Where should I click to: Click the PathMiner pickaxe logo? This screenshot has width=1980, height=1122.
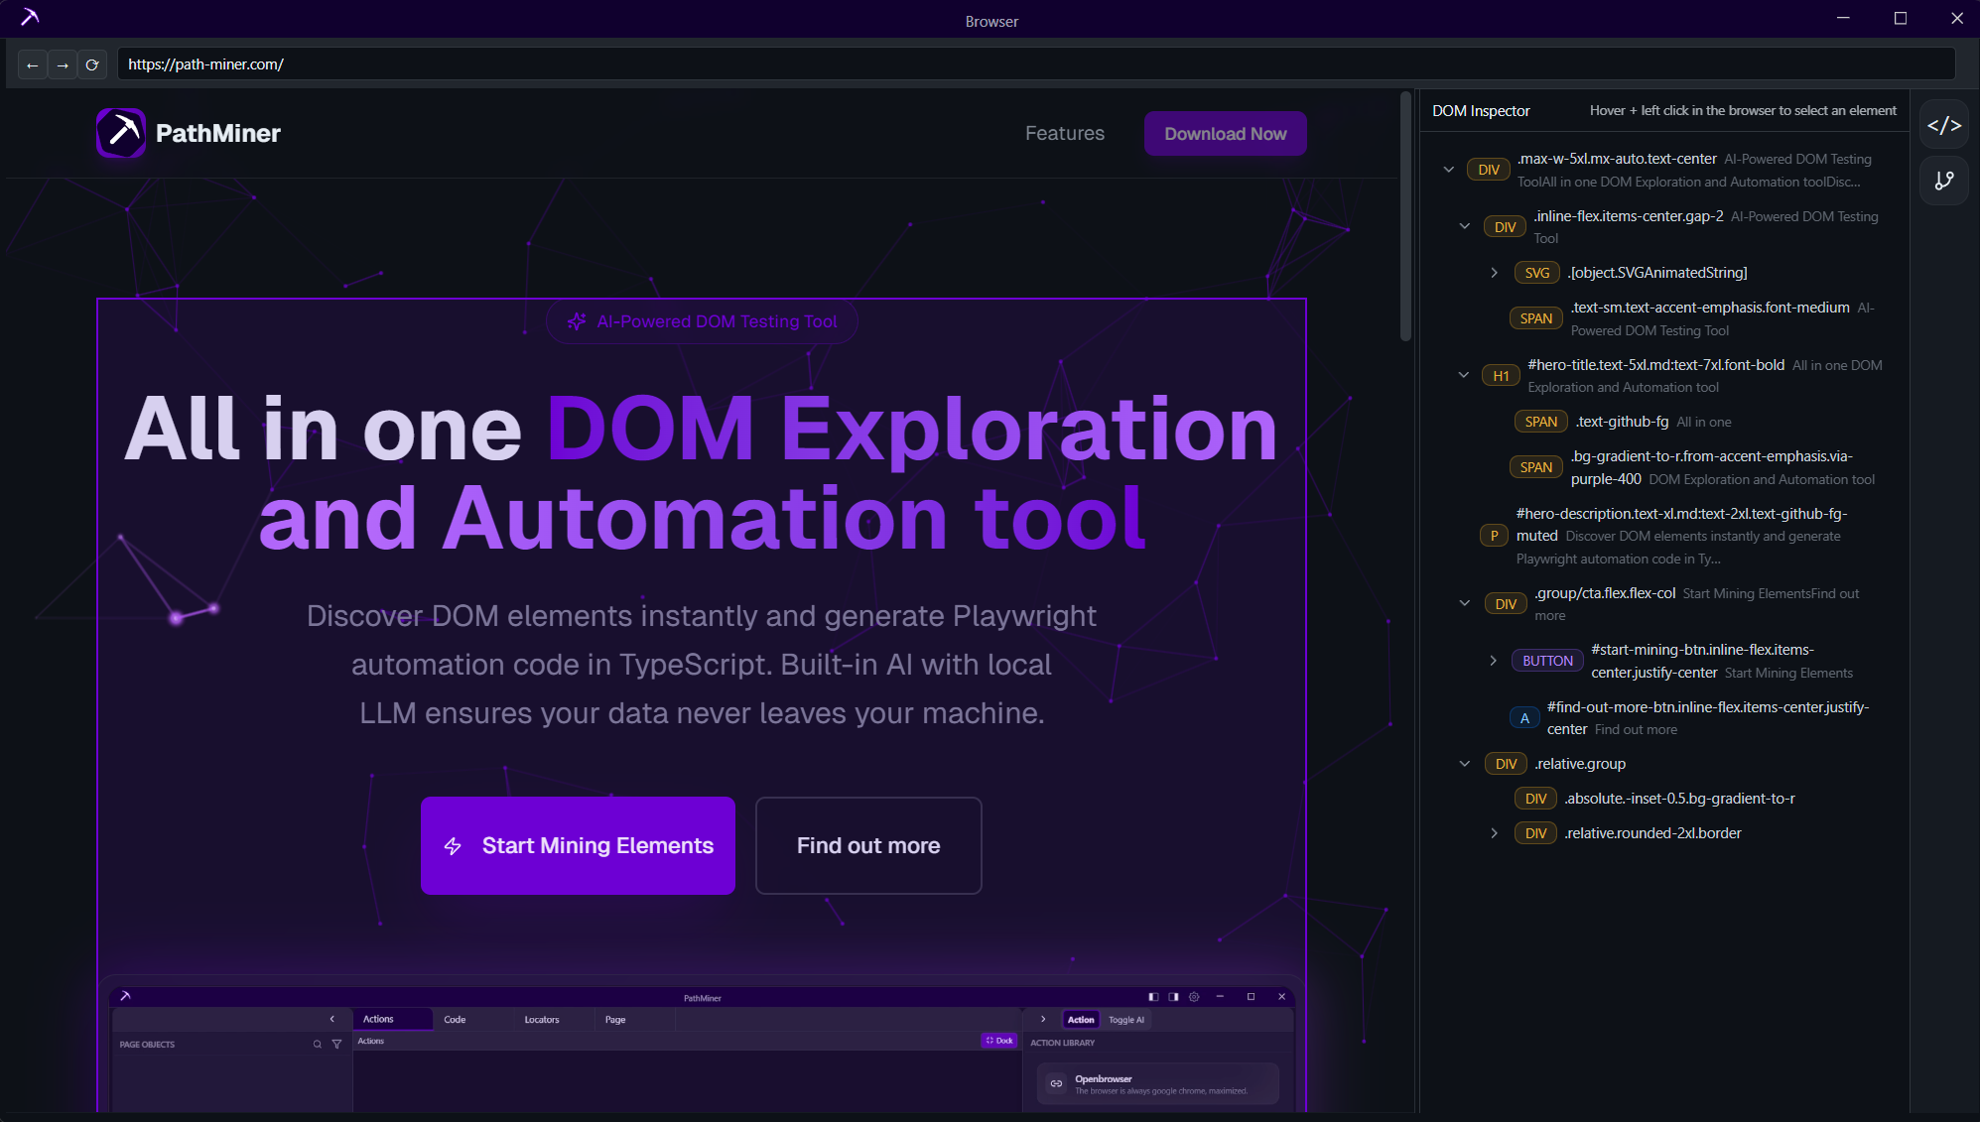pyautogui.click(x=120, y=132)
